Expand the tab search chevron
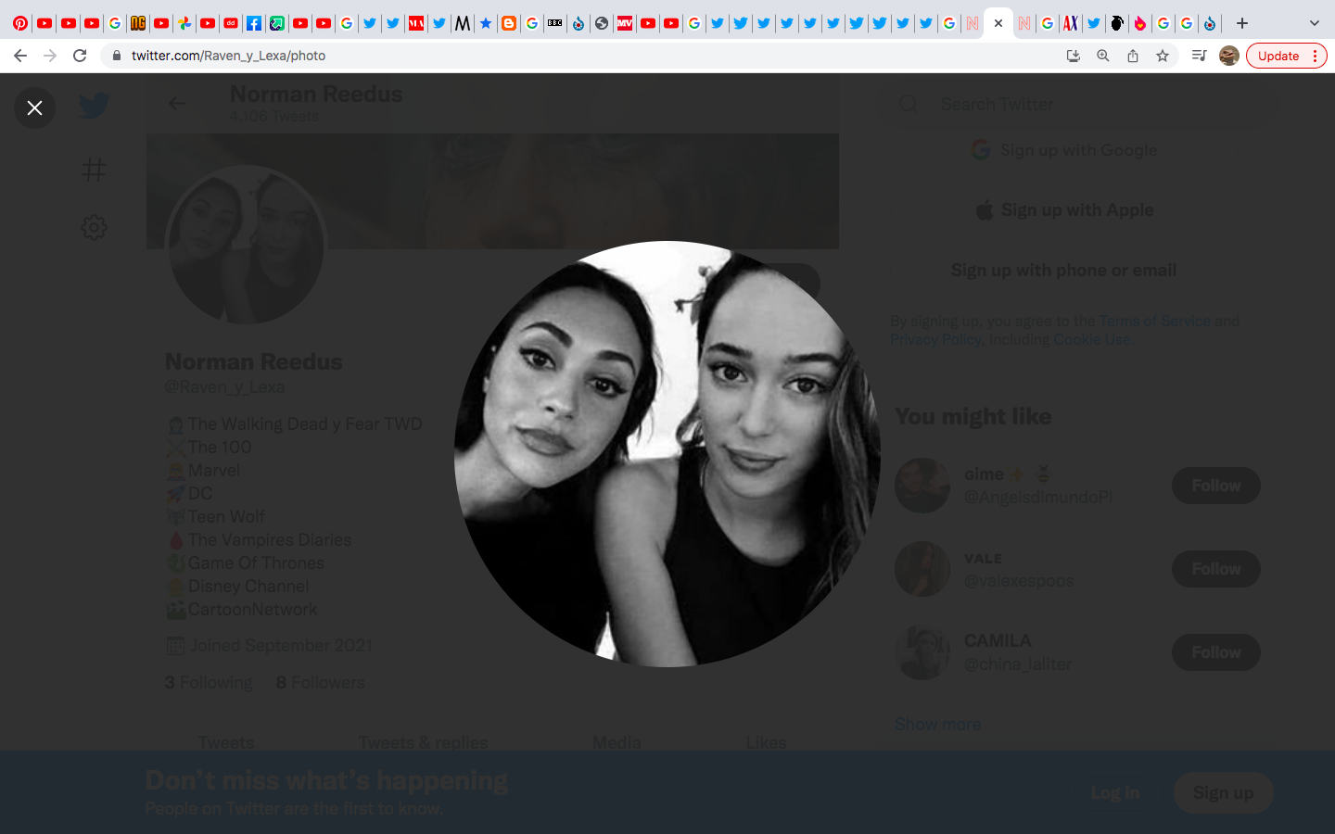Image resolution: width=1335 pixels, height=834 pixels. [1314, 23]
